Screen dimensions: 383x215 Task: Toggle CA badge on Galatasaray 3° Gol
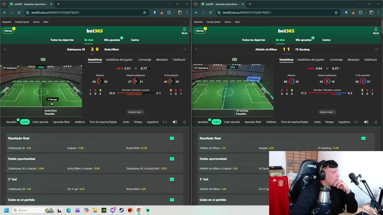point(172,179)
